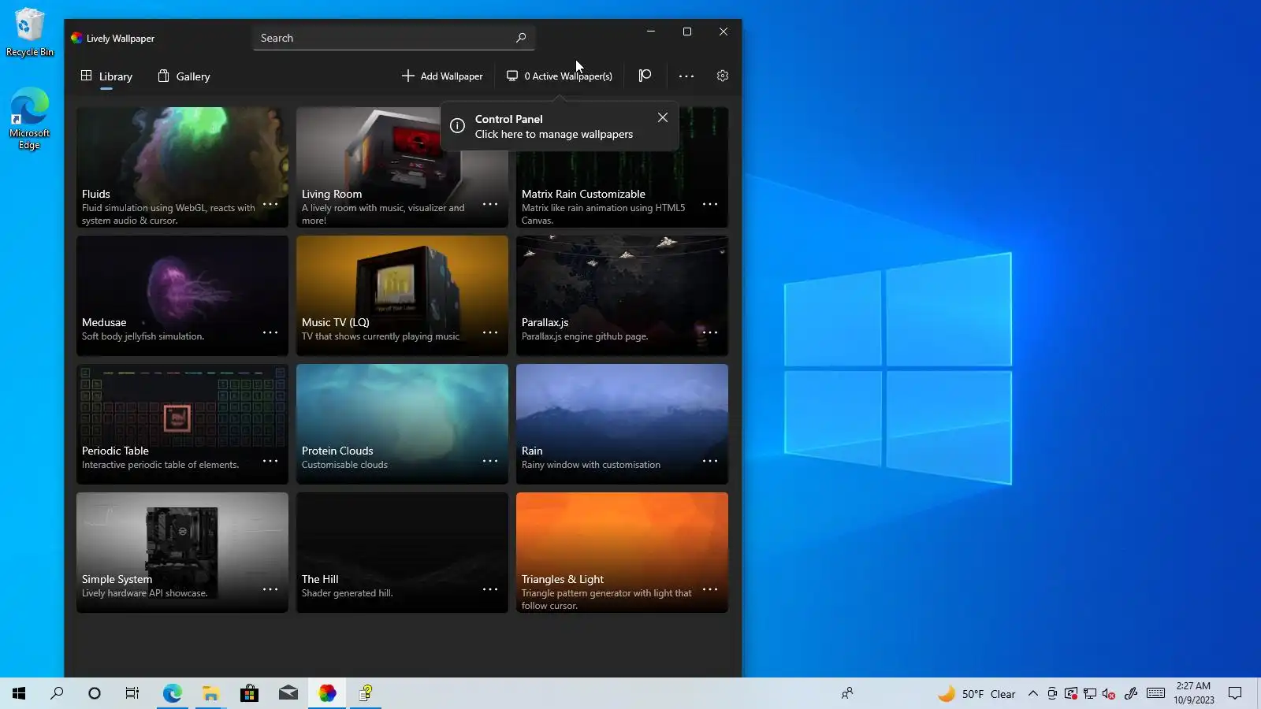Viewport: 1261px width, 709px height.
Task: Open more options for Fluids wallpaper
Action: (x=270, y=204)
